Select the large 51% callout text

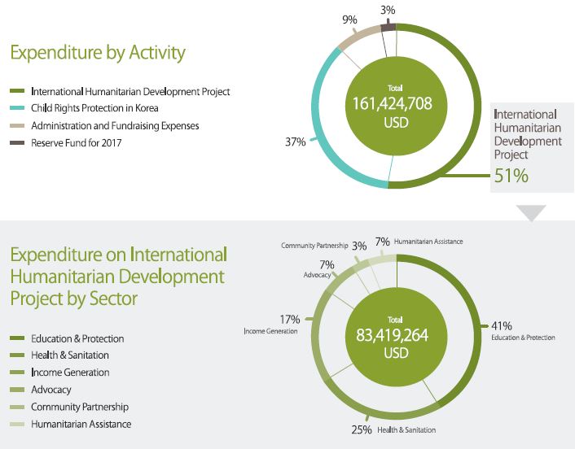(511, 175)
